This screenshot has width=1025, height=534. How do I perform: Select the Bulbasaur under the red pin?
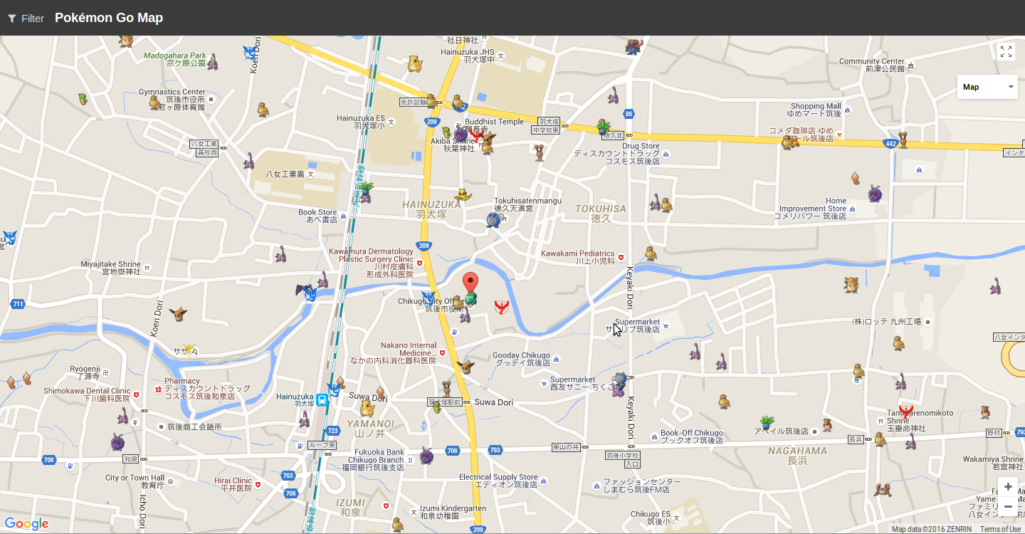tap(471, 299)
